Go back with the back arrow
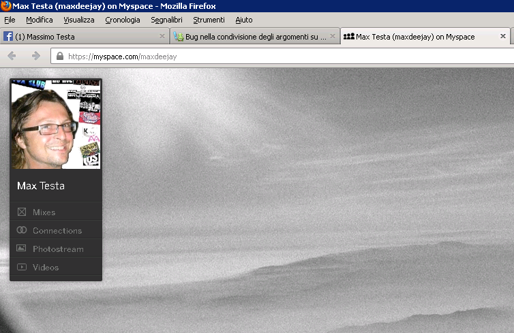The width and height of the screenshot is (514, 333). coord(12,56)
